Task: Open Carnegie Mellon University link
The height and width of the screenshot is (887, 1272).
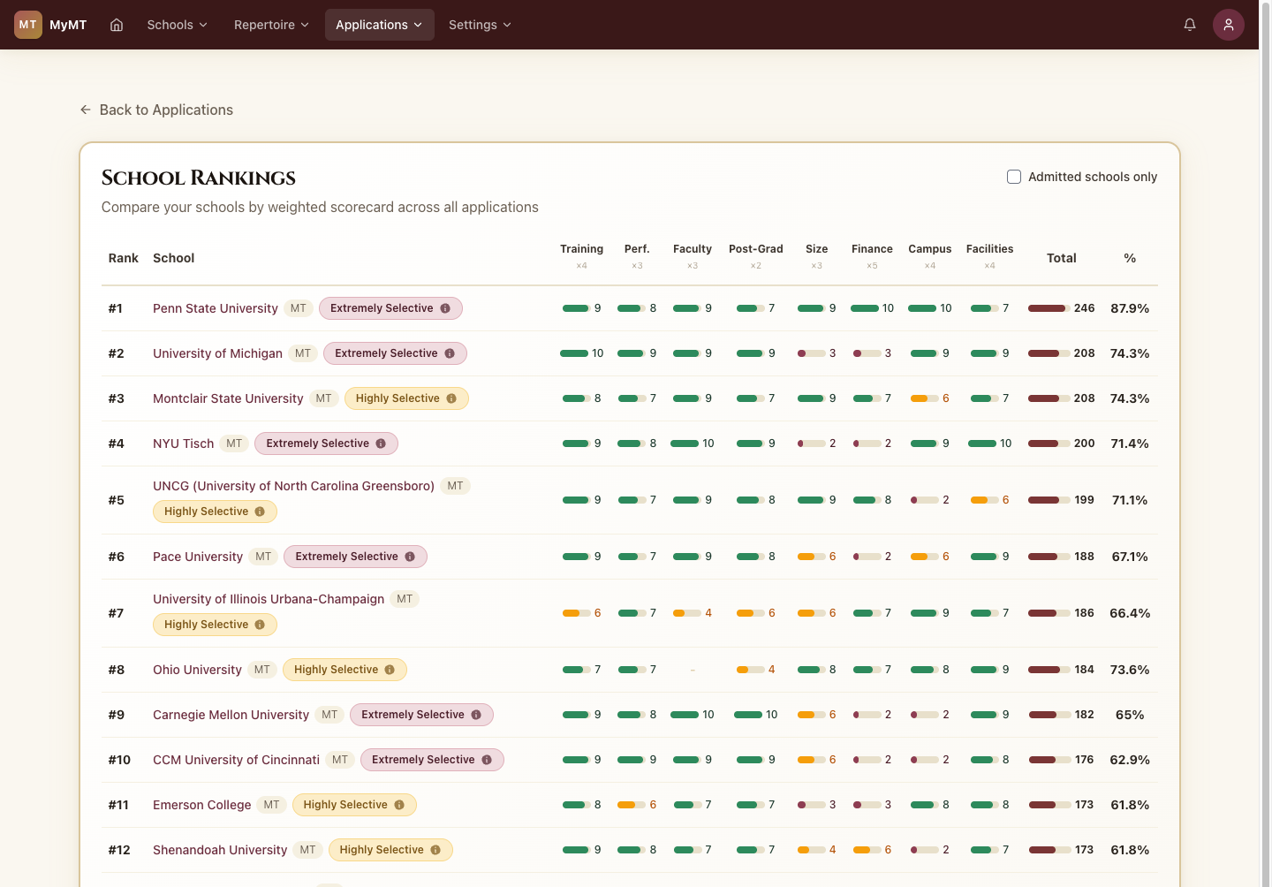Action: point(231,715)
